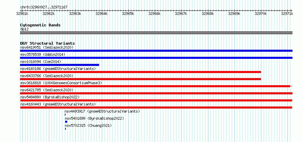Open esv3616818 (1000GenomesConsortiumPhase3) label
The height and width of the screenshot is (142, 302).
point(61,83)
